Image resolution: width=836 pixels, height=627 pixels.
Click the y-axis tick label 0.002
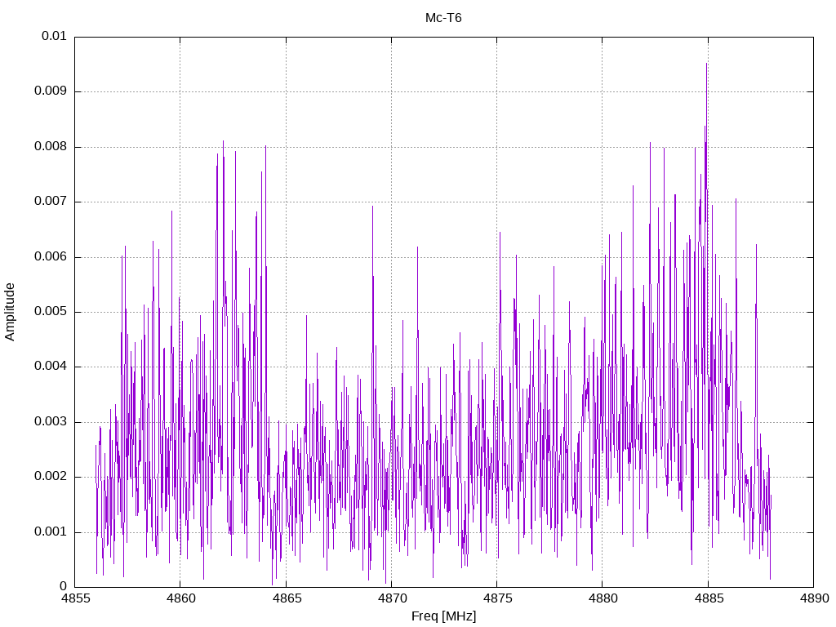pyautogui.click(x=51, y=477)
